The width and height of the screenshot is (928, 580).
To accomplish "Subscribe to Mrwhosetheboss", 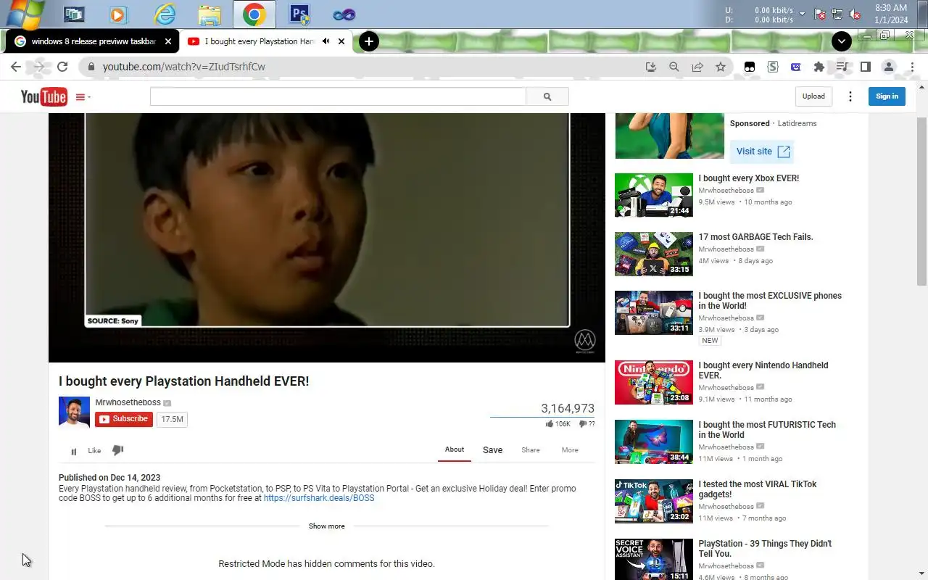I will click(x=124, y=419).
